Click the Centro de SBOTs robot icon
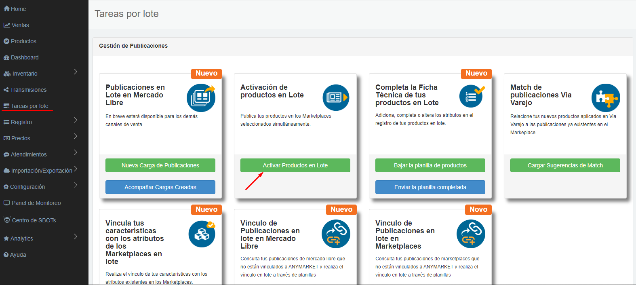636x285 pixels. [7, 220]
